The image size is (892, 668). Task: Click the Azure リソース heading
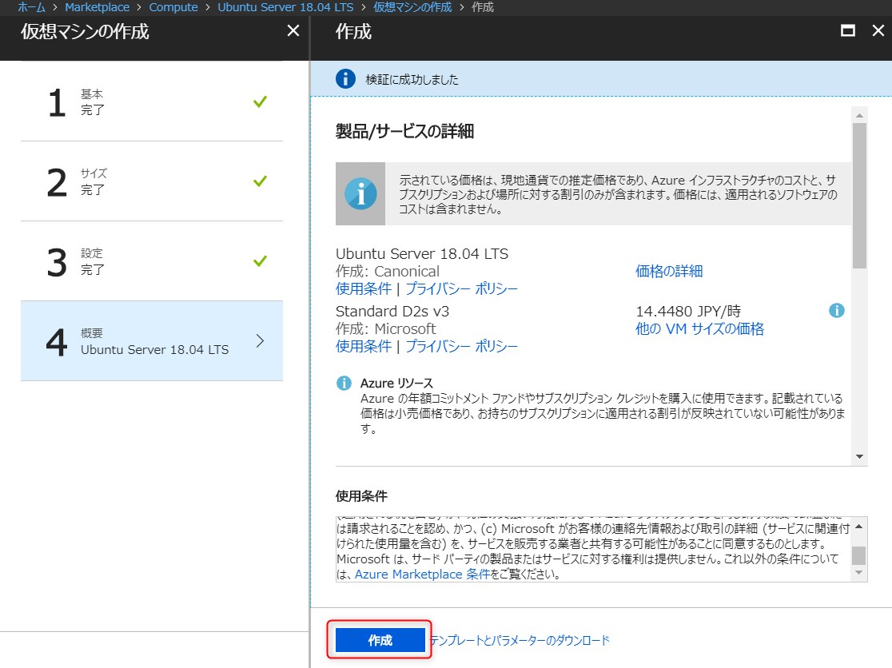coord(396,384)
